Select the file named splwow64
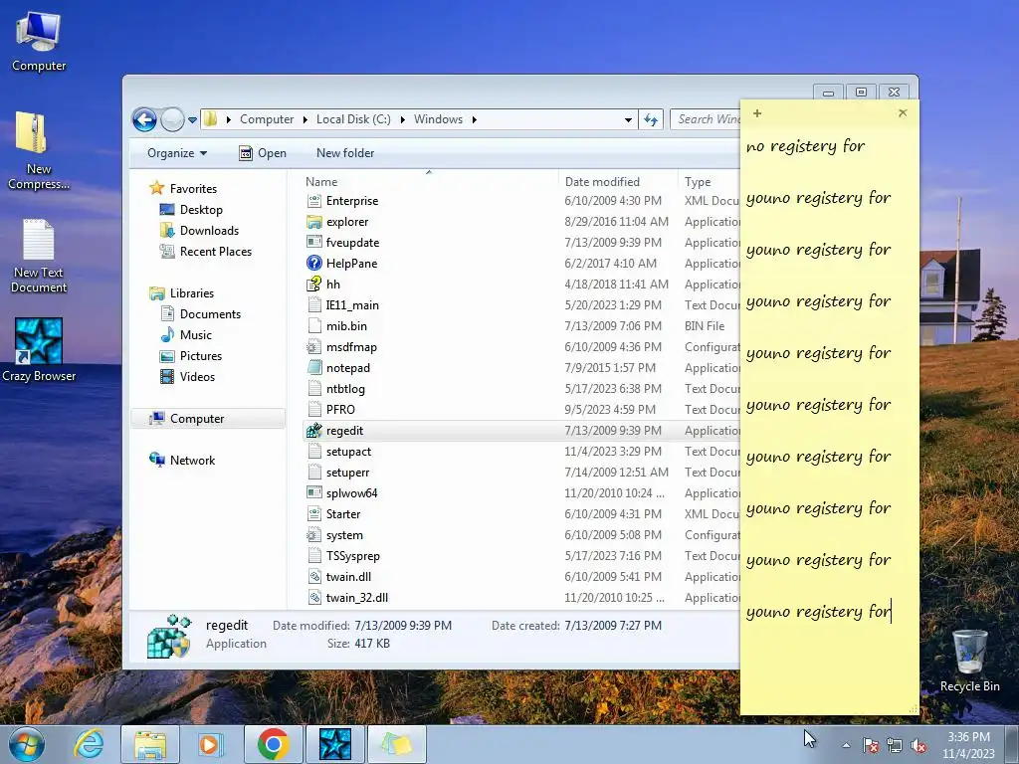 point(351,493)
